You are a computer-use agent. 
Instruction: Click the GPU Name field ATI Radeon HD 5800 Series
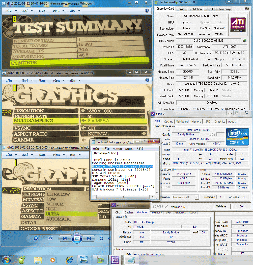tap(201, 16)
